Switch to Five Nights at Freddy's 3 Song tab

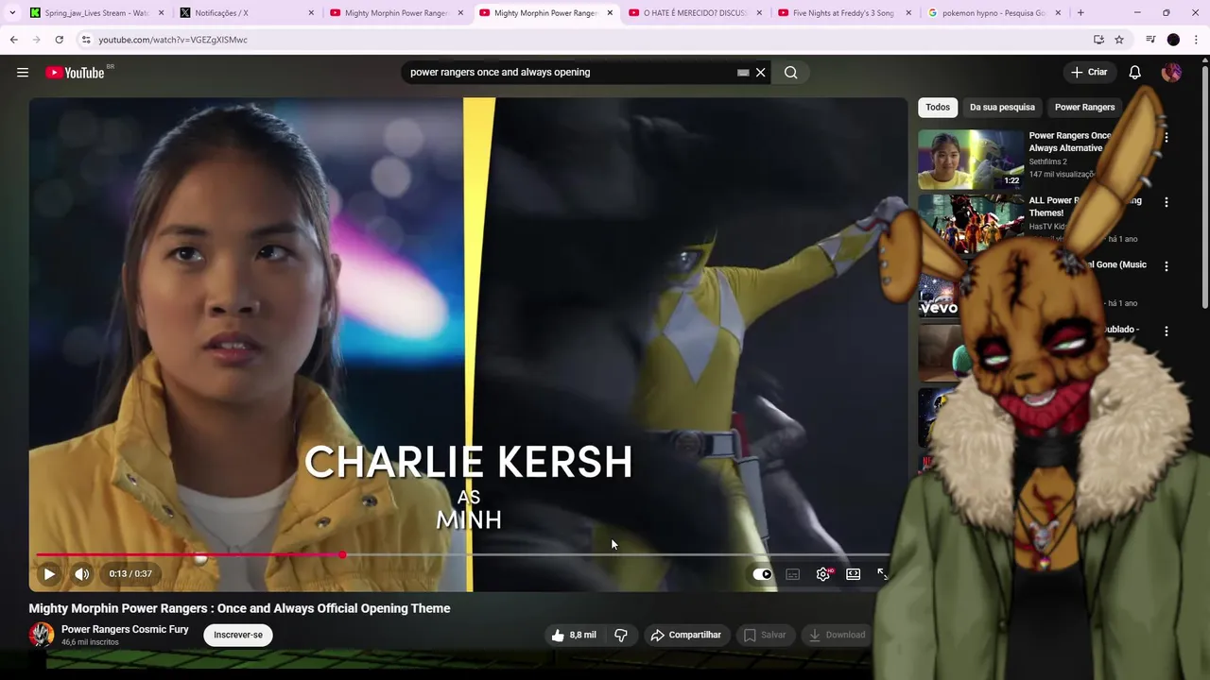(845, 13)
